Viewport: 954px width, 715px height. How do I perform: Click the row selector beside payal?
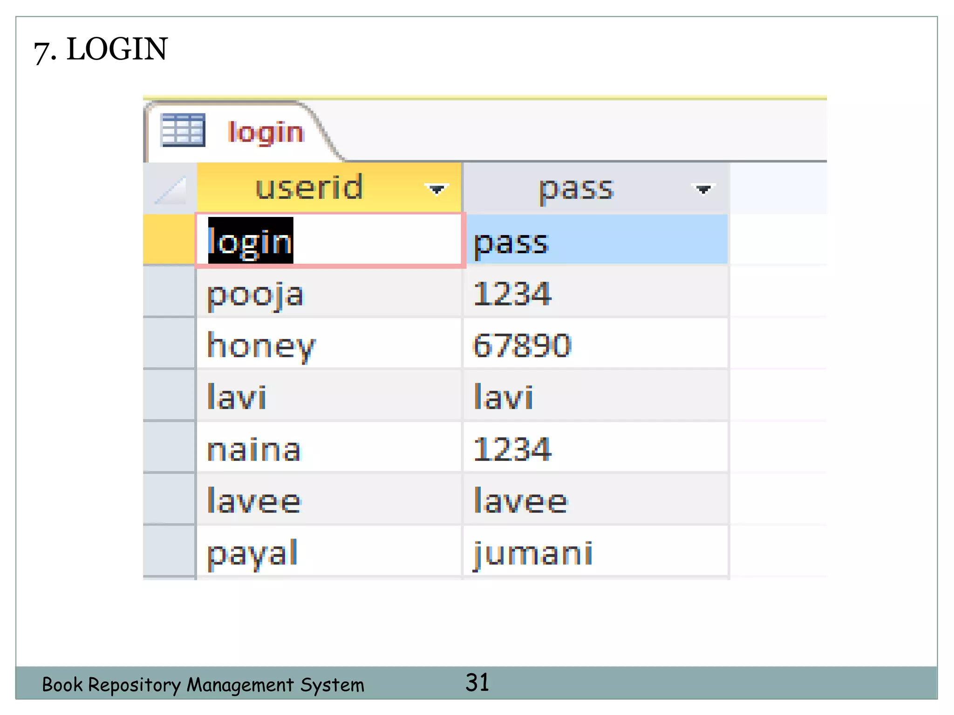169,552
